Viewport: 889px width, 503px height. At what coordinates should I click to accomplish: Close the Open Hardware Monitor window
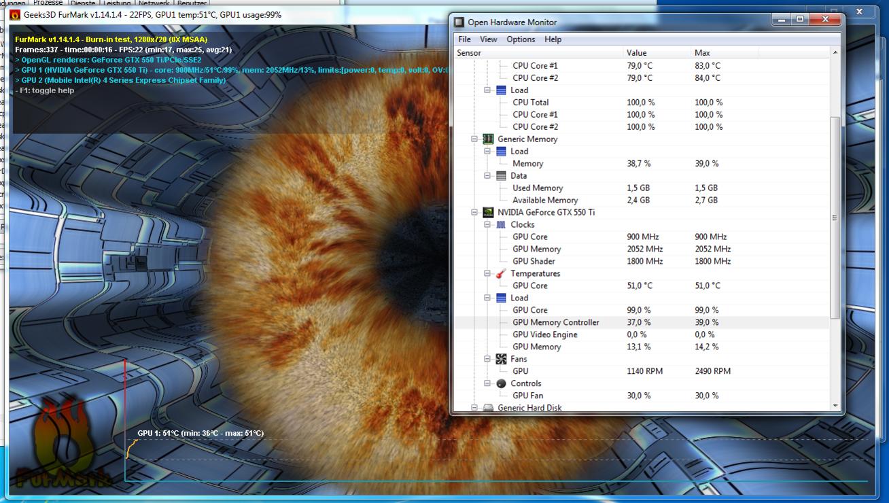click(x=825, y=20)
